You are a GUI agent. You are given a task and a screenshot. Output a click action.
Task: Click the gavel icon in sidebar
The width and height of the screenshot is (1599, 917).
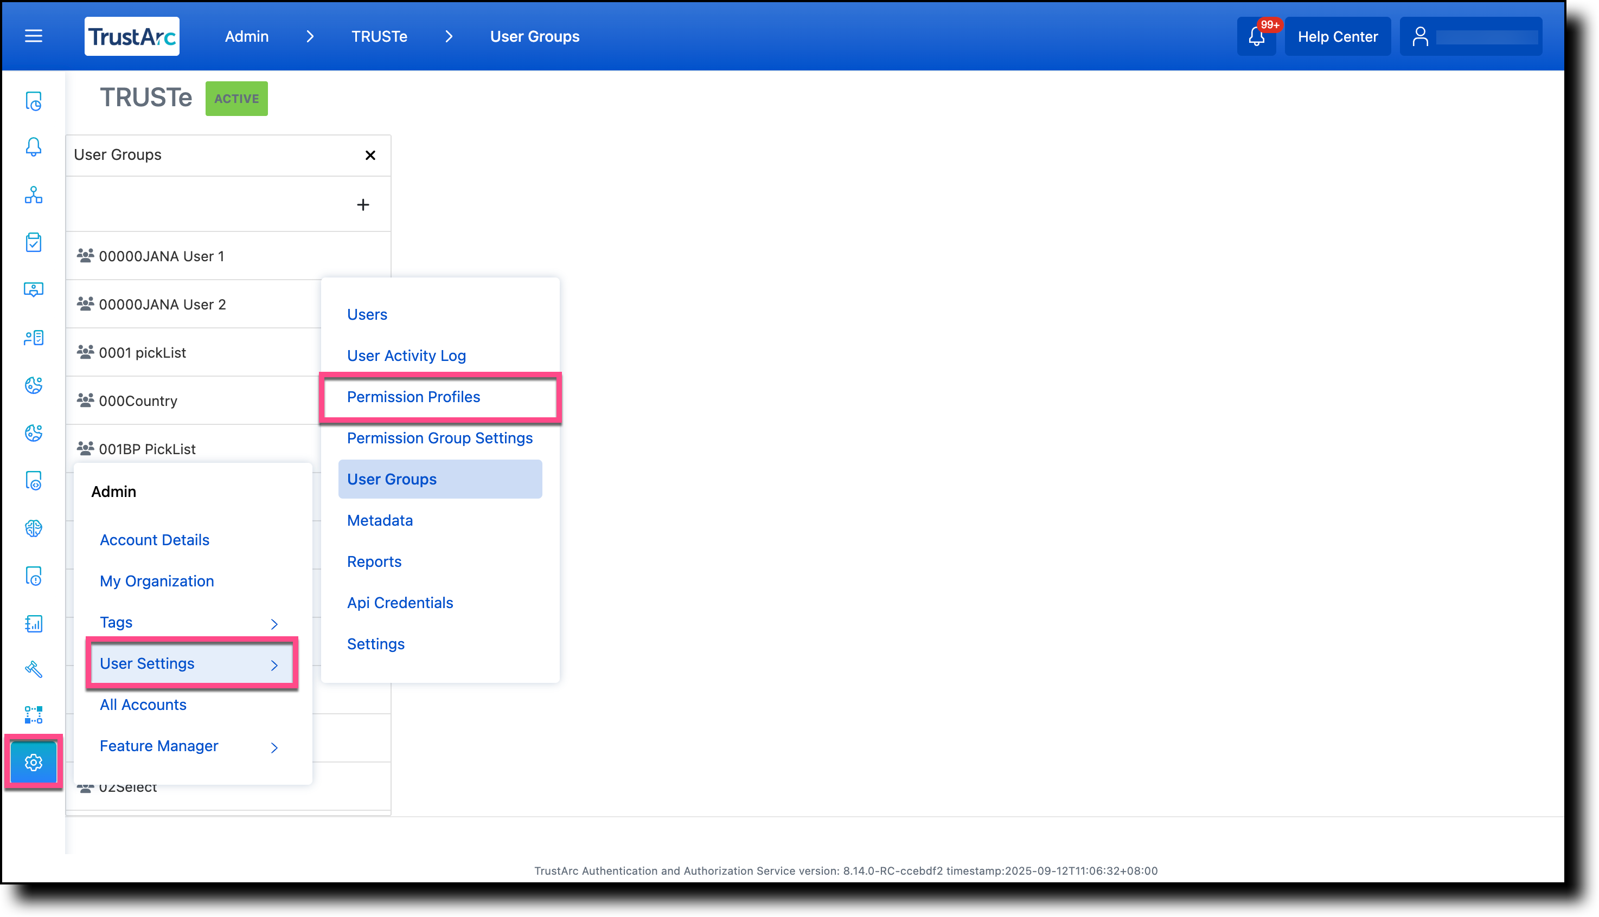[34, 669]
